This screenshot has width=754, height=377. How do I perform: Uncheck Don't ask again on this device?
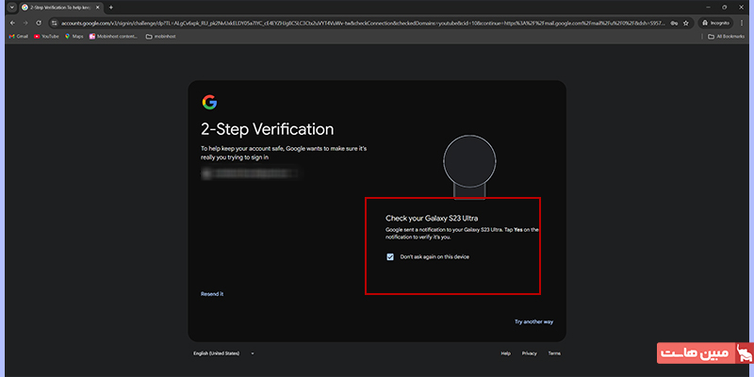pyautogui.click(x=390, y=256)
